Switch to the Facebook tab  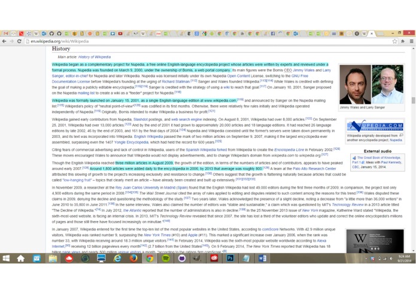273,33
